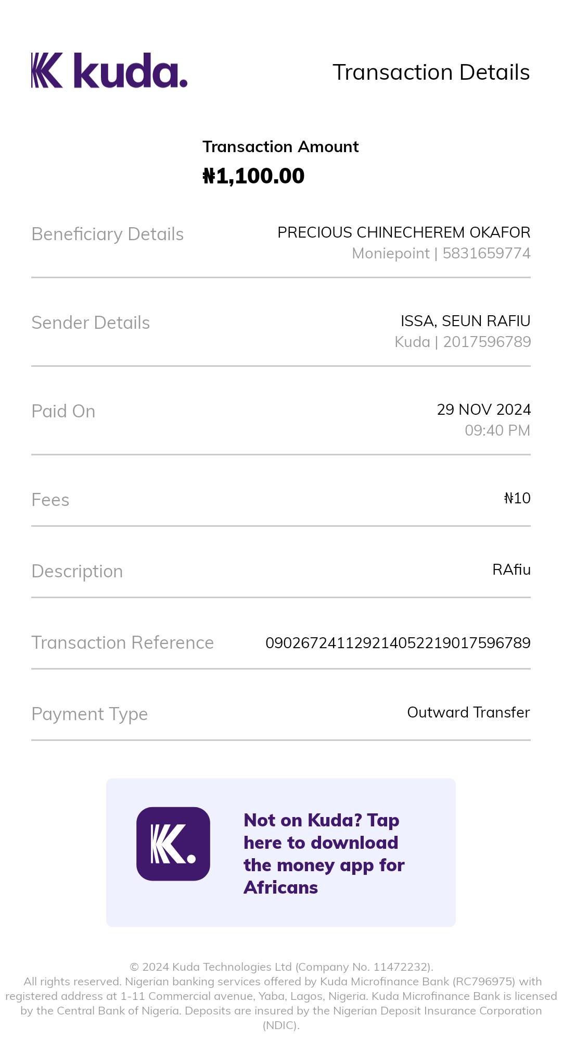Click the paid date 29 NOV 2024
Image resolution: width=562 pixels, height=1064 pixels.
483,410
